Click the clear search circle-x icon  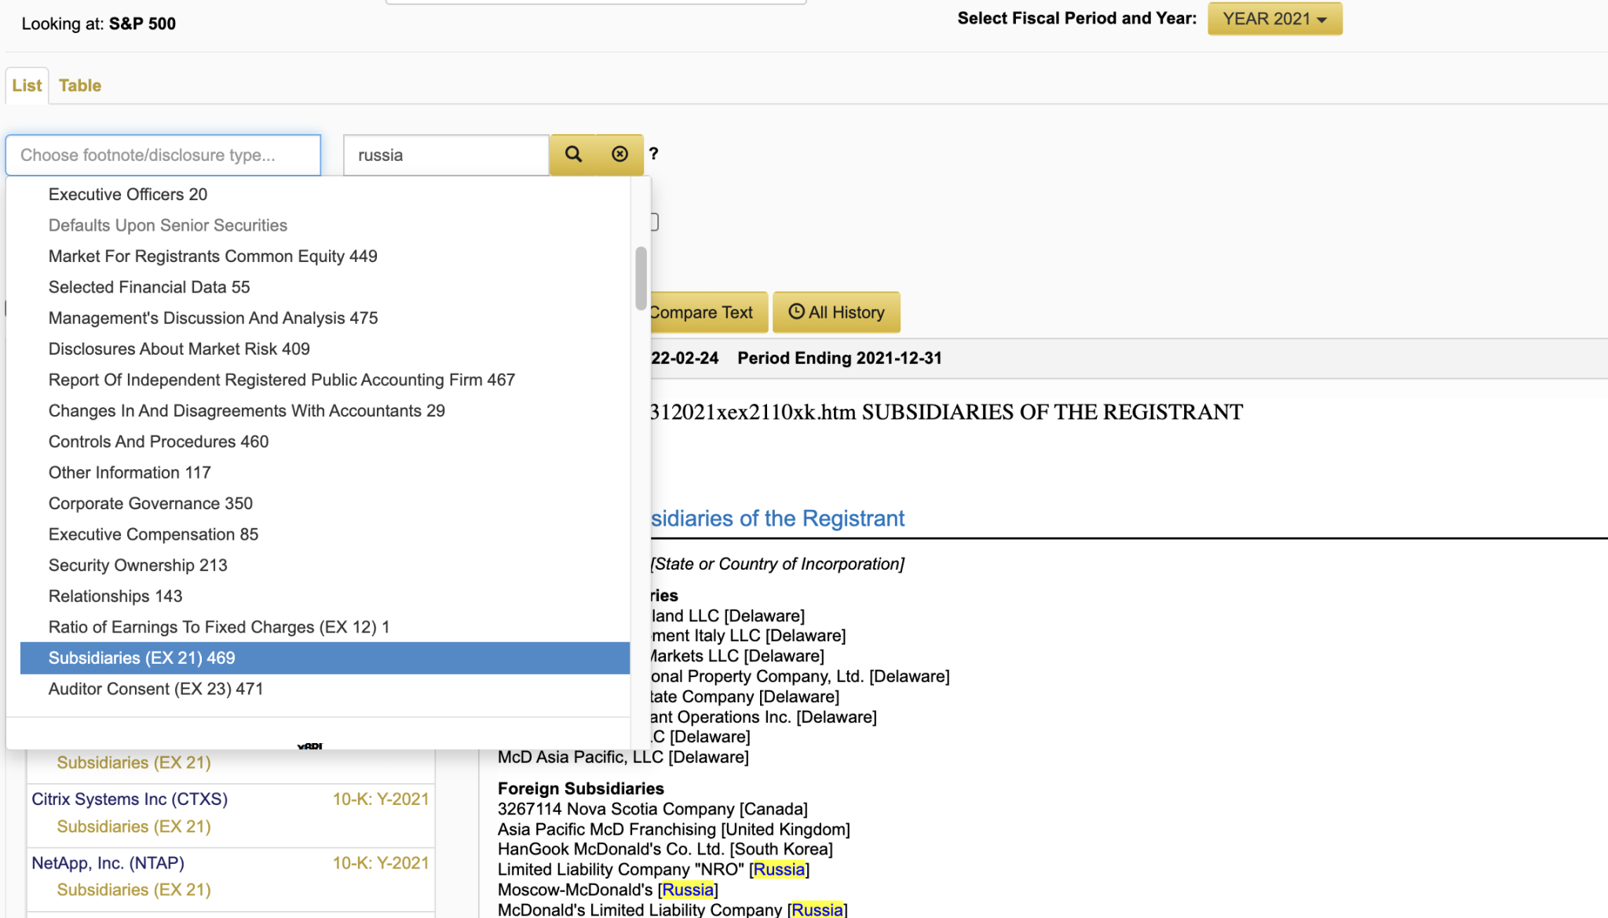point(619,155)
